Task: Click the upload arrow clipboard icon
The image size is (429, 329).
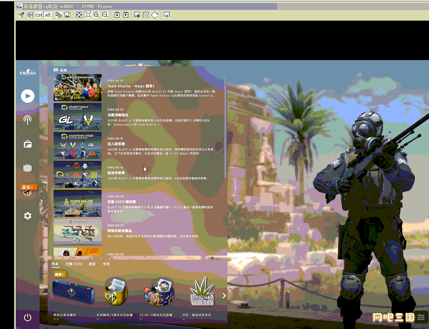Action: pos(125,15)
